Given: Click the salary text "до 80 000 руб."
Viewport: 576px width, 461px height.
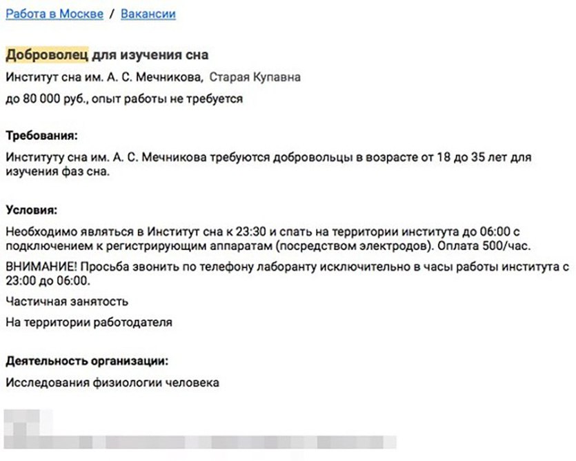Looking at the screenshot, I should pyautogui.click(x=47, y=99).
